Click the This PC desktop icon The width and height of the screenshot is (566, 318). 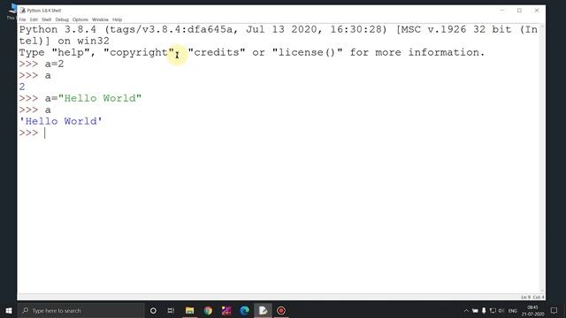pyautogui.click(x=11, y=11)
